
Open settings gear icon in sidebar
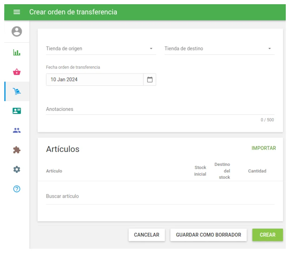[17, 169]
